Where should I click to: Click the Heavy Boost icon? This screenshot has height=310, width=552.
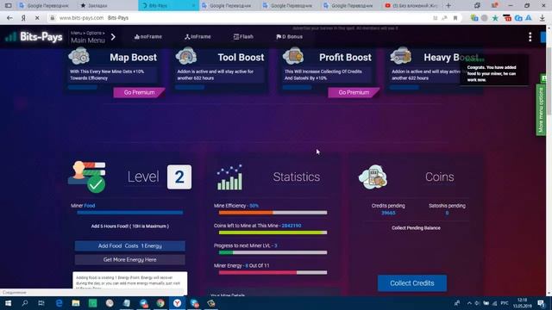point(400,56)
